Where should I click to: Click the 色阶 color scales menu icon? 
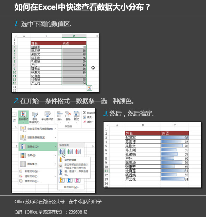[23, 155]
